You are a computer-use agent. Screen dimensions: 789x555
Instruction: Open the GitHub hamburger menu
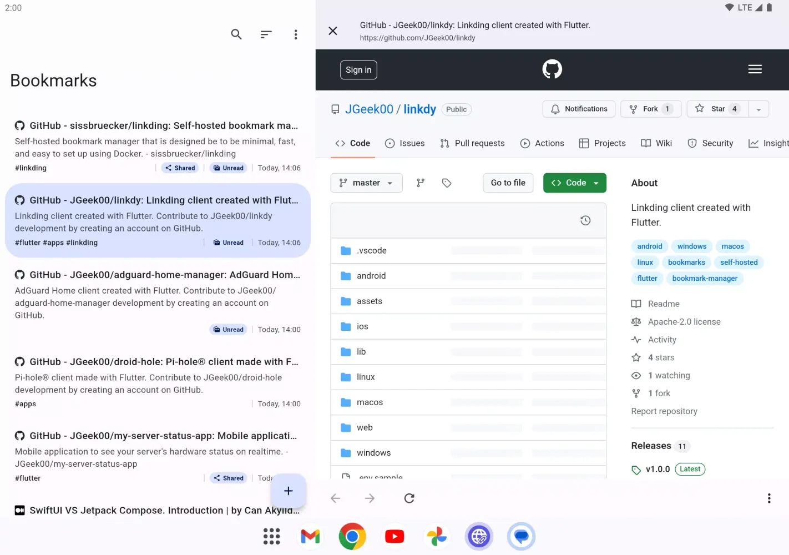tap(755, 69)
